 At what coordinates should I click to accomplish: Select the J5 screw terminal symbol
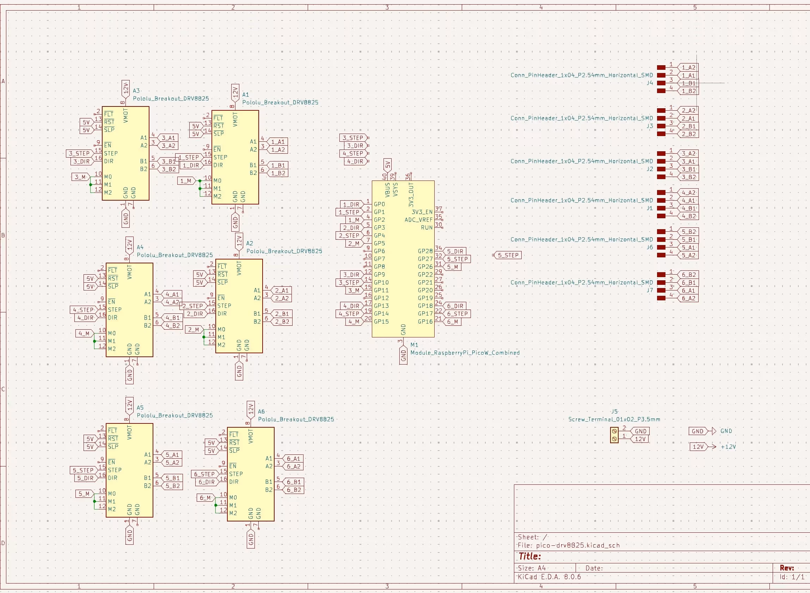614,435
